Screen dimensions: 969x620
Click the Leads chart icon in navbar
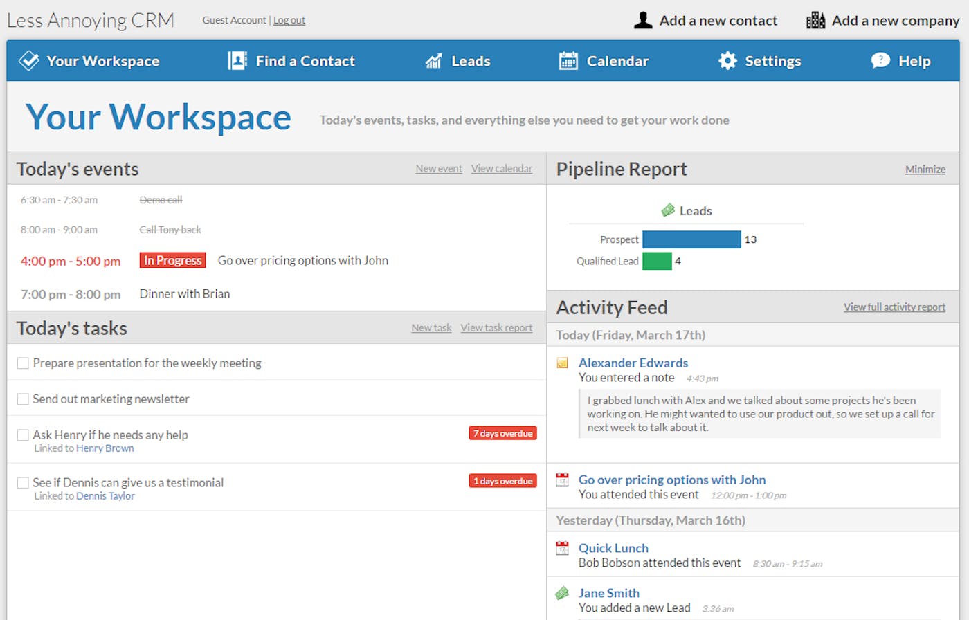[433, 61]
